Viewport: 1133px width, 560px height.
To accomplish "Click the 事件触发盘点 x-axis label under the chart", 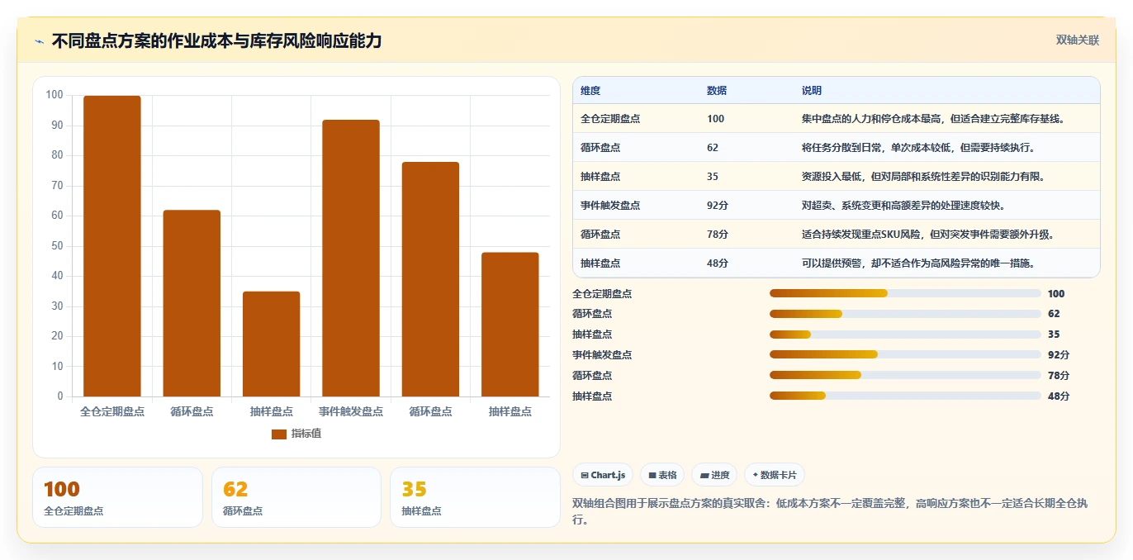I will pyautogui.click(x=351, y=411).
